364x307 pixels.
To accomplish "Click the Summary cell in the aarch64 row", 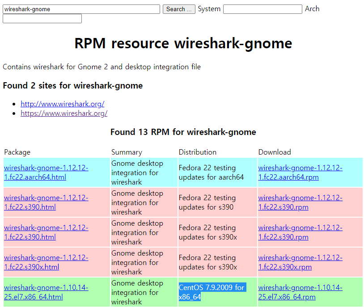I will [x=144, y=172].
